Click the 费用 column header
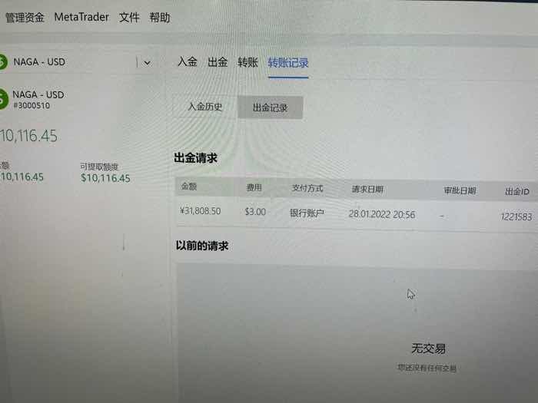 coord(254,187)
